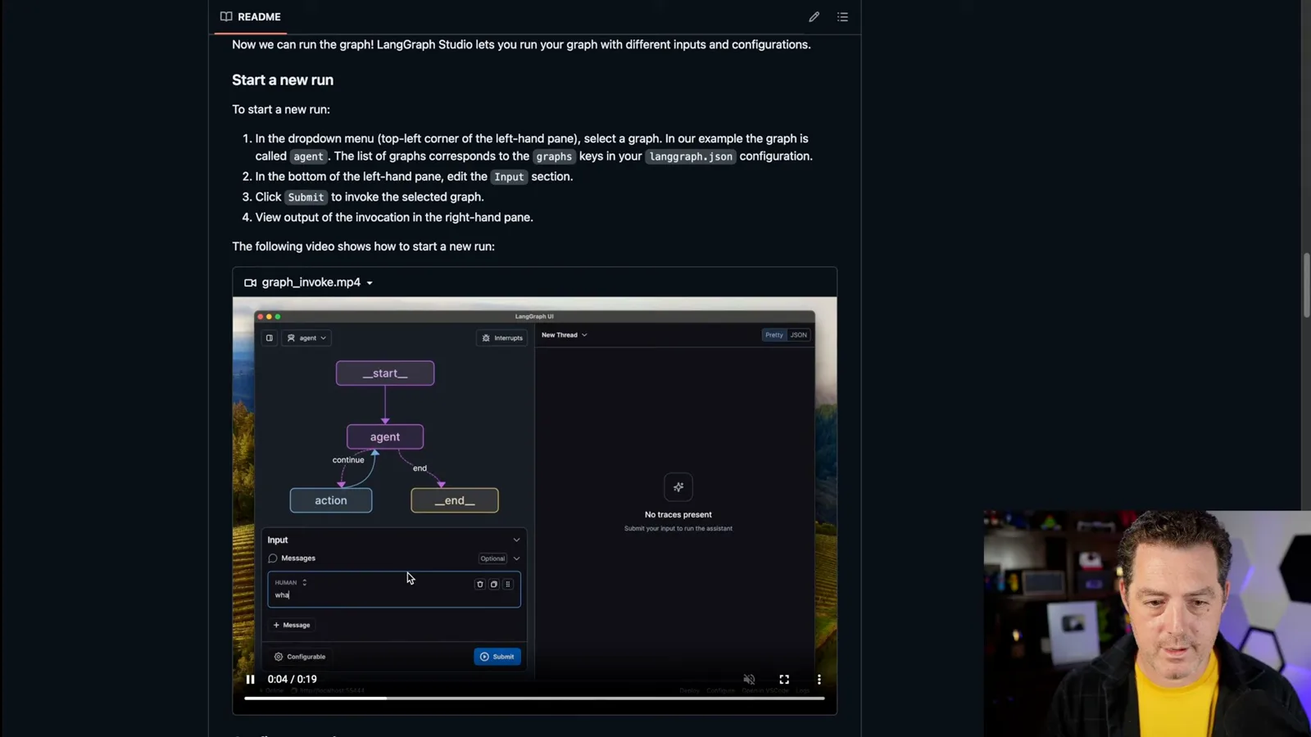The height and width of the screenshot is (737, 1311).
Task: Select the README tab
Action: coord(251,16)
